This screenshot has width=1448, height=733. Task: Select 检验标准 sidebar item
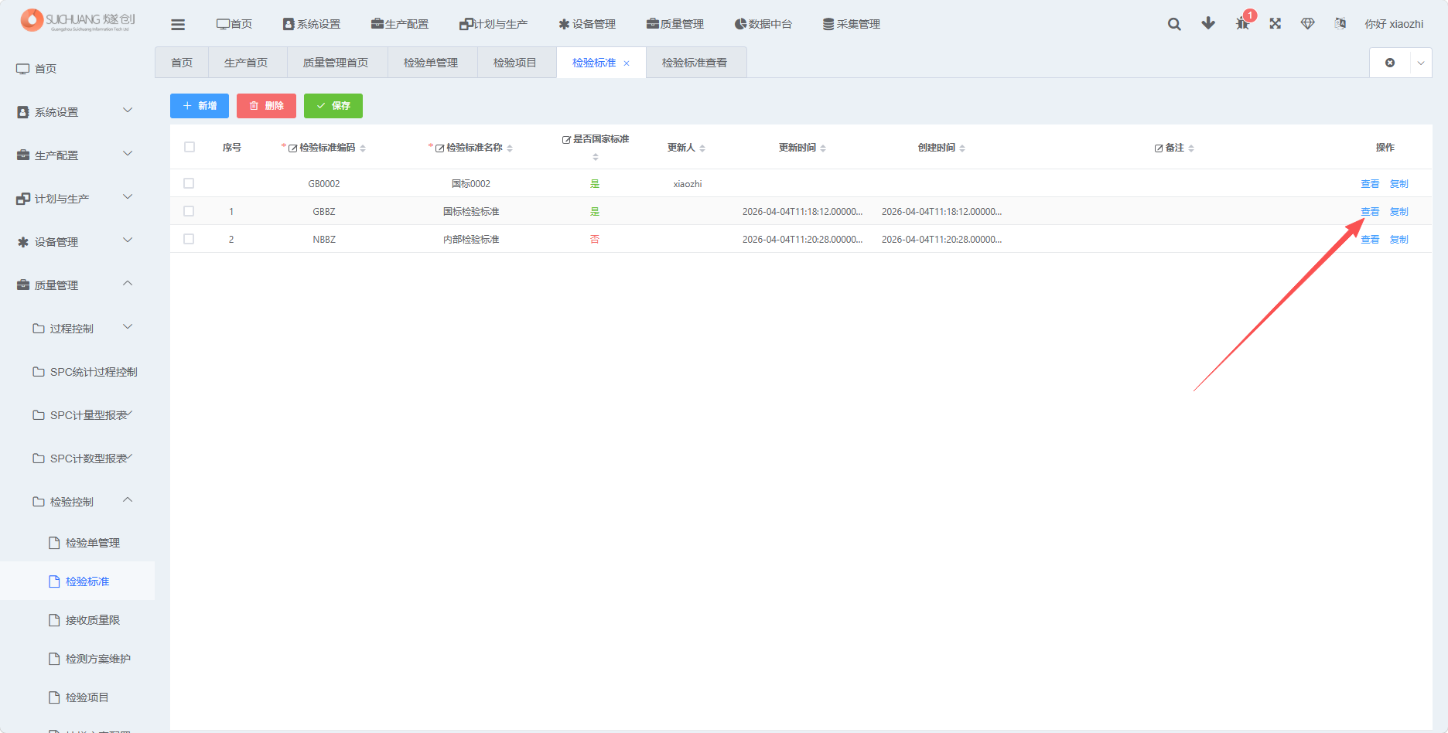pos(77,581)
